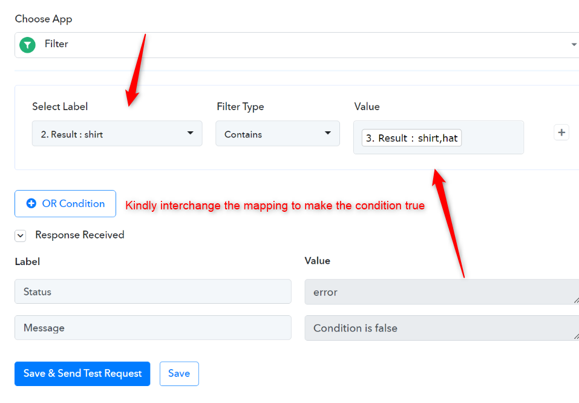The height and width of the screenshot is (403, 579).
Task: Open the Choose App dropdown arrow
Action: click(574, 45)
